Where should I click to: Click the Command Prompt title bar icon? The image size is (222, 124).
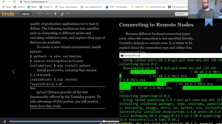point(122,56)
